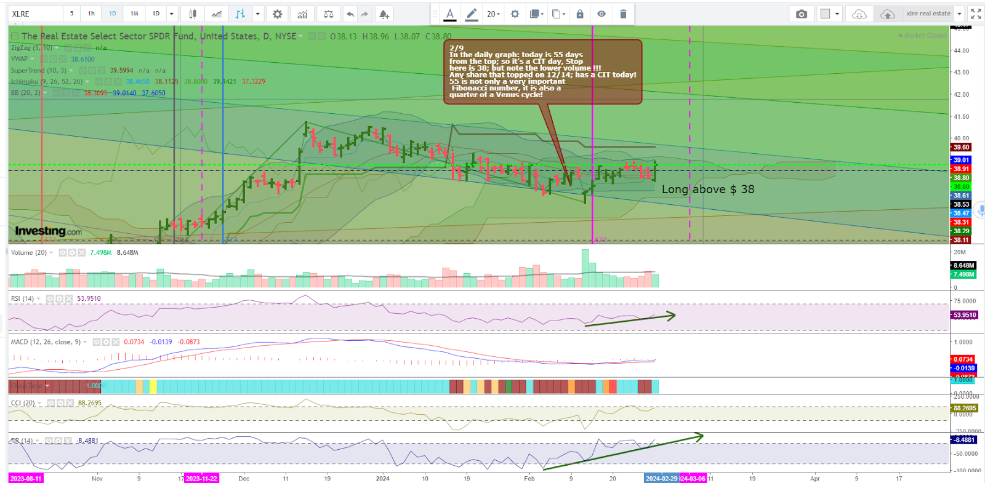Viewport: 985px width, 483px height.
Task: Open CCI indicator settings gear
Action: [60, 404]
